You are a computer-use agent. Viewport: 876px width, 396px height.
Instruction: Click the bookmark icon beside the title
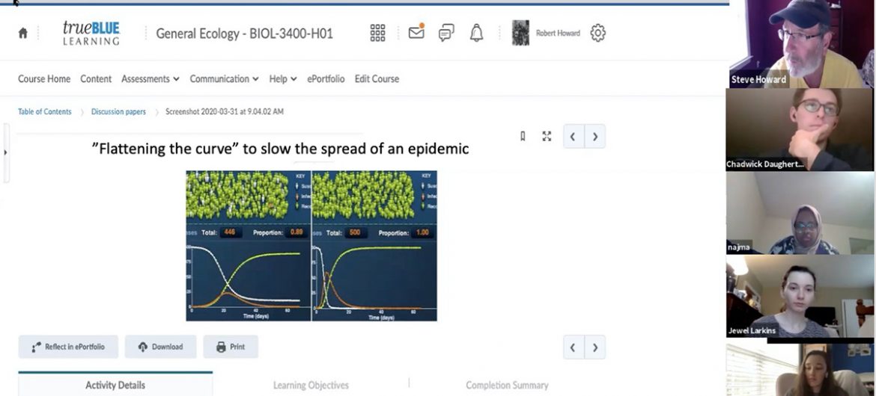coord(523,136)
